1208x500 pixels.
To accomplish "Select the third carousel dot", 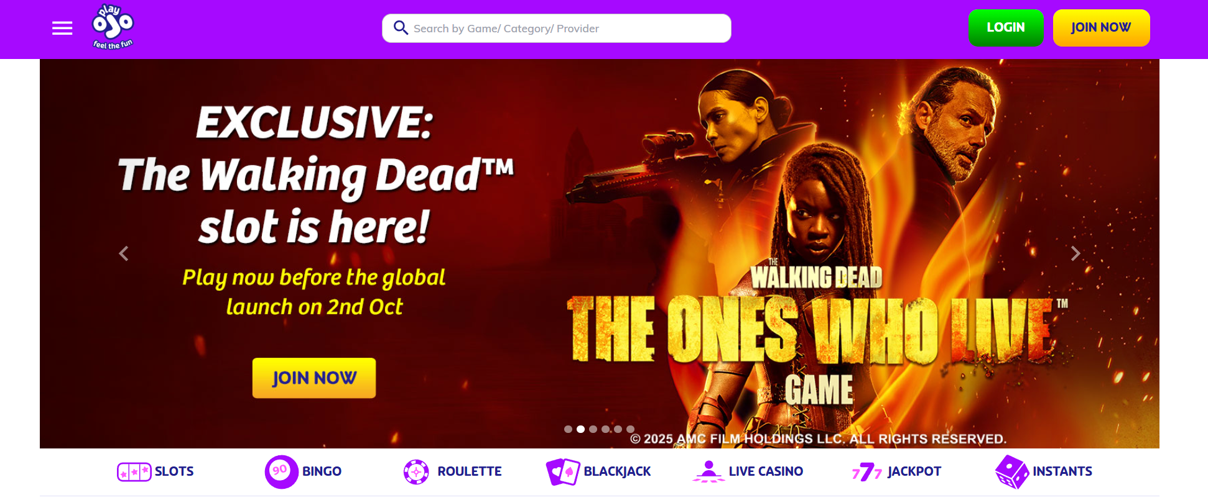I will (x=593, y=429).
